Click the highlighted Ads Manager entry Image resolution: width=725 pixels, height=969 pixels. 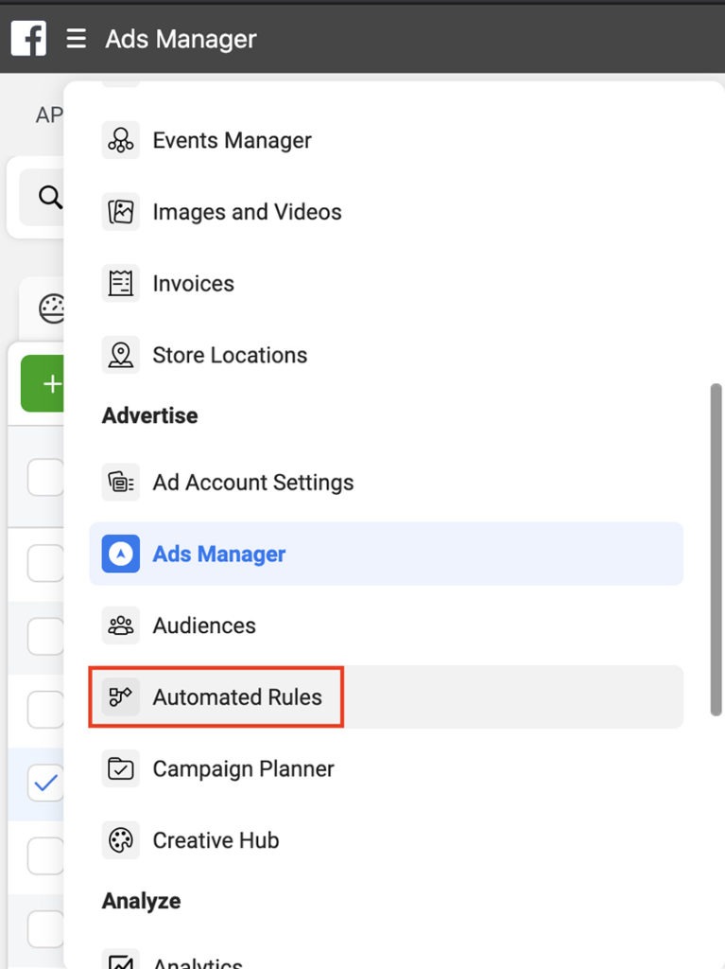(x=217, y=554)
